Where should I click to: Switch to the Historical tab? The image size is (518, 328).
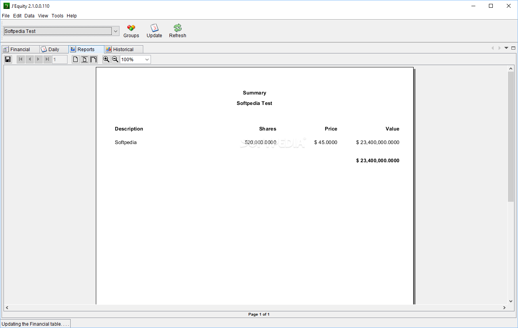[123, 49]
